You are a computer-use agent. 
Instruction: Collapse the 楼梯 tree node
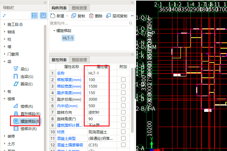click(4, 99)
